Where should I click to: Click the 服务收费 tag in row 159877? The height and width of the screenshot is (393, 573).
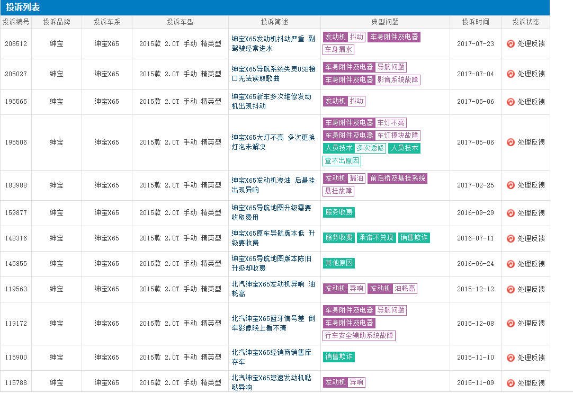pos(339,212)
